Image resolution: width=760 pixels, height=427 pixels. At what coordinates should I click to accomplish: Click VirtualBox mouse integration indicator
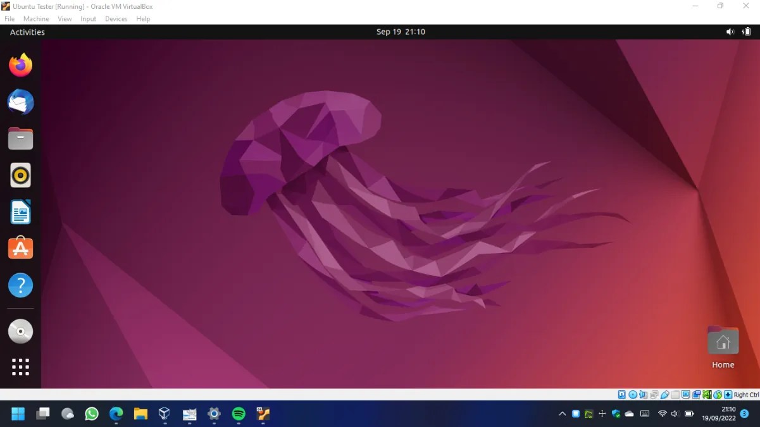(x=718, y=395)
